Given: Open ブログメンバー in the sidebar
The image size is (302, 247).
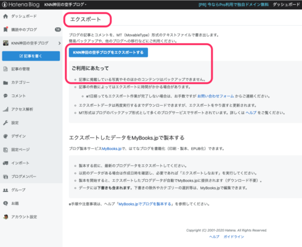Looking at the screenshot, I should [23, 177].
